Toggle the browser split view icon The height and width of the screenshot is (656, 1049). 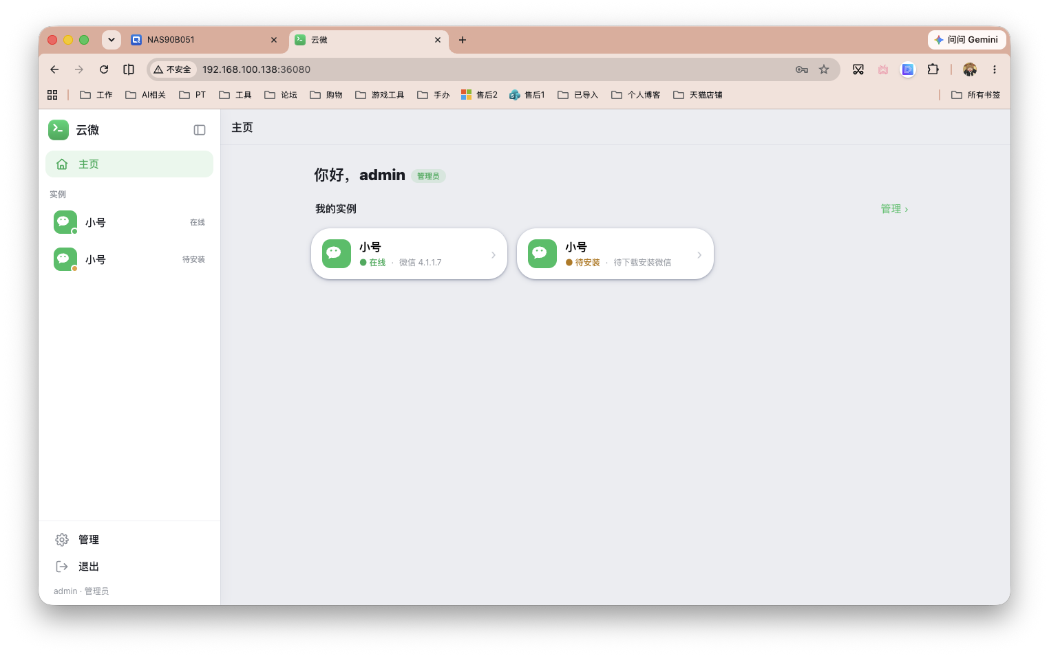point(129,69)
